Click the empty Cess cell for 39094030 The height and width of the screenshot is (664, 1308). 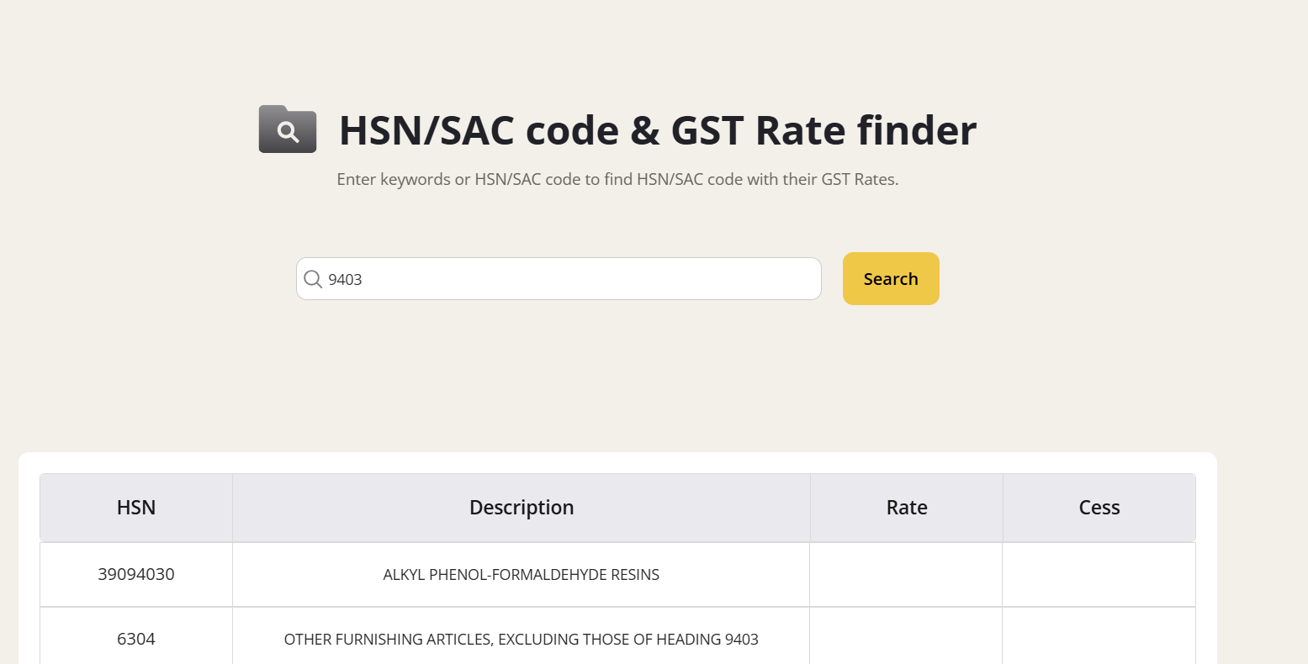[x=1099, y=575]
